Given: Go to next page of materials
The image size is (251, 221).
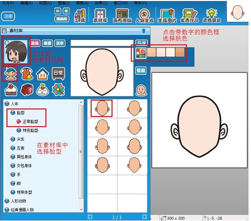Looking at the screenshot, I should 144,217.
